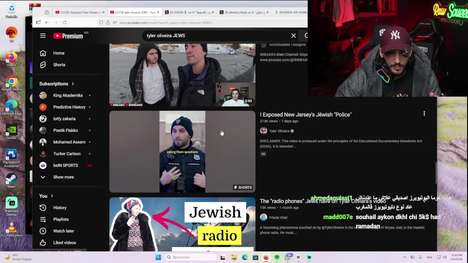This screenshot has width=468, height=263.
Task: Switch keyboard language FRA in tray
Action: coord(430,257)
